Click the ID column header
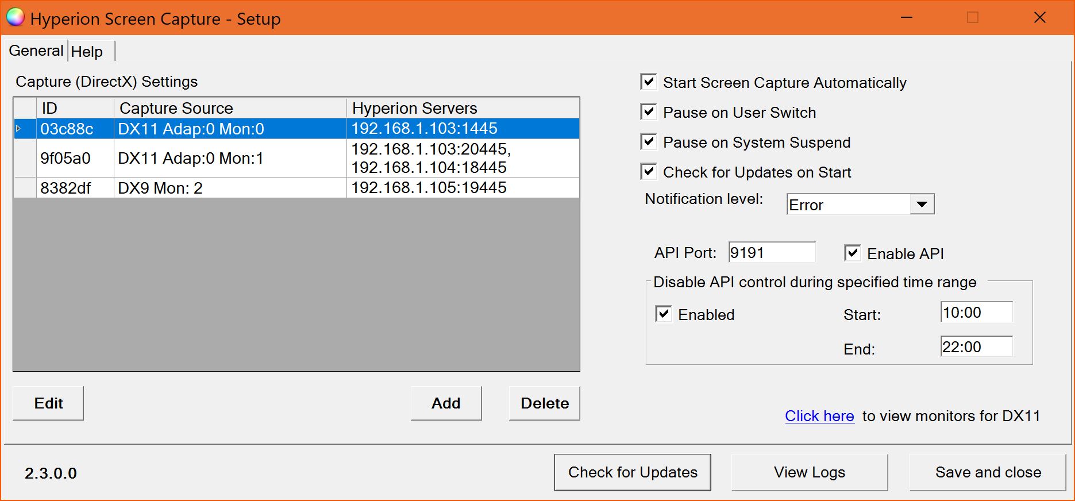Screen dimensions: 1075x501 tap(75, 108)
